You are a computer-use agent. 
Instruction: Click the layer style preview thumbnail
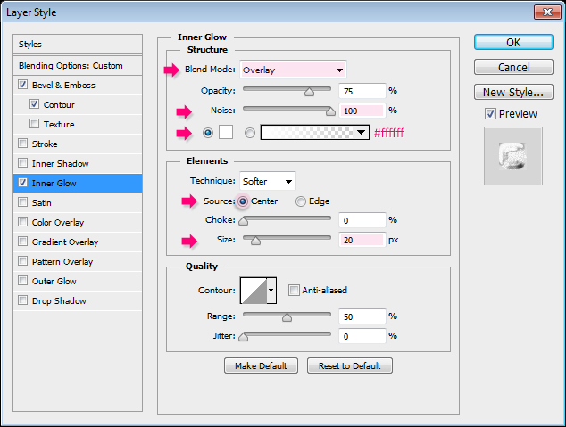[512, 155]
